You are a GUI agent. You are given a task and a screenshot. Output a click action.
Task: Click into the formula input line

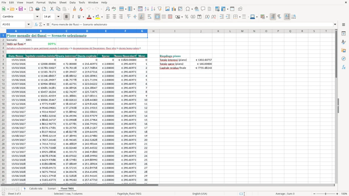[x=192, y=25]
